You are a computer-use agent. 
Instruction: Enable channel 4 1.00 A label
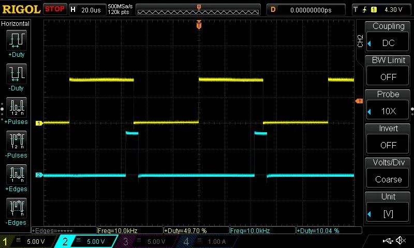216,241
